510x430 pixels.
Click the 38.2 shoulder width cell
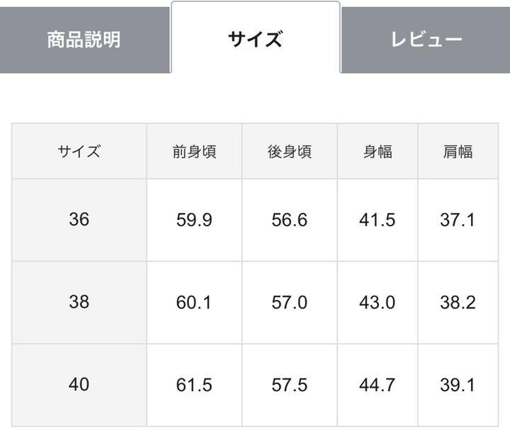click(x=458, y=303)
